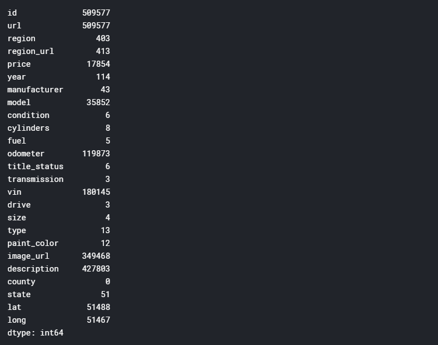Screen dimensions: 438x345
Task: Click the 'region_url' column name
Action: [31, 51]
